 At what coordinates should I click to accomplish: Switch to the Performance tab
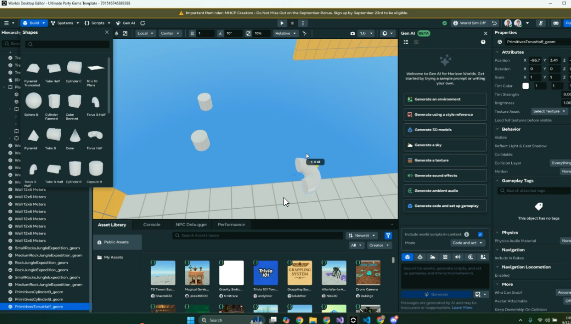[231, 225]
